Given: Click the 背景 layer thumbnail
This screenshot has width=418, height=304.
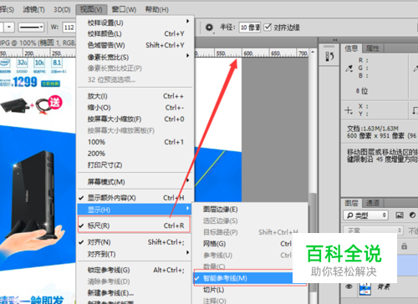Looking at the screenshot, I should (x=365, y=288).
